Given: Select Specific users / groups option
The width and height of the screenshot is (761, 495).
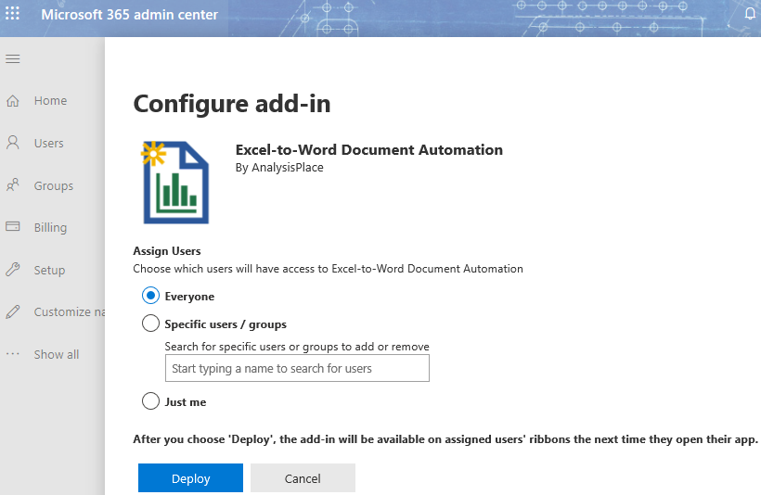Looking at the screenshot, I should pos(150,323).
